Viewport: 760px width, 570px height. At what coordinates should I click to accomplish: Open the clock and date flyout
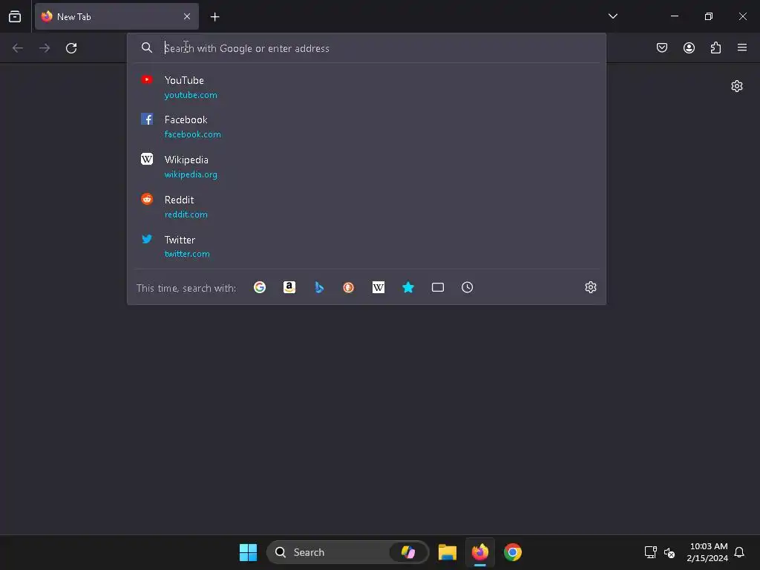point(707,552)
